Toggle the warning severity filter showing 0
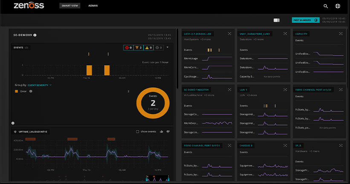This screenshot has width=350, height=184. tap(148, 48)
